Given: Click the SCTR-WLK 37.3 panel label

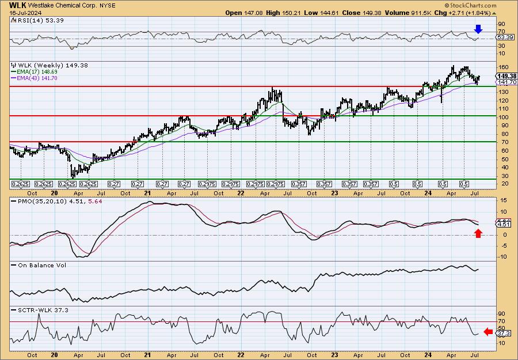Looking at the screenshot, I should click(43, 310).
